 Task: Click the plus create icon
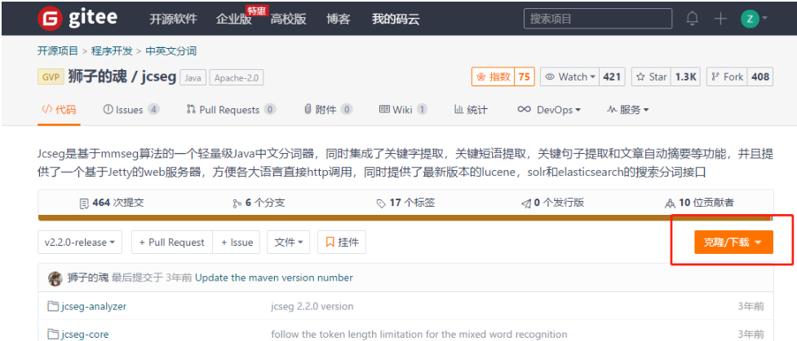[720, 19]
